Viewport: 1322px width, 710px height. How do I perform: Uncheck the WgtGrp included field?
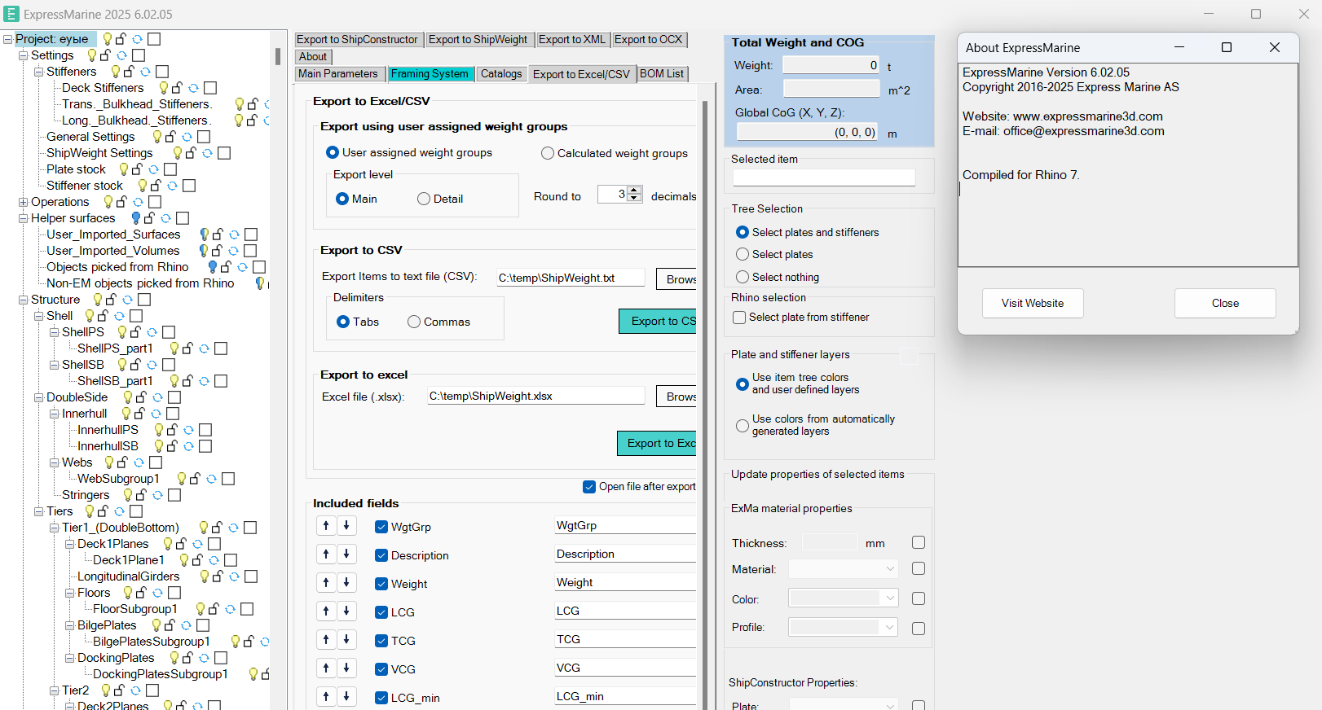381,527
